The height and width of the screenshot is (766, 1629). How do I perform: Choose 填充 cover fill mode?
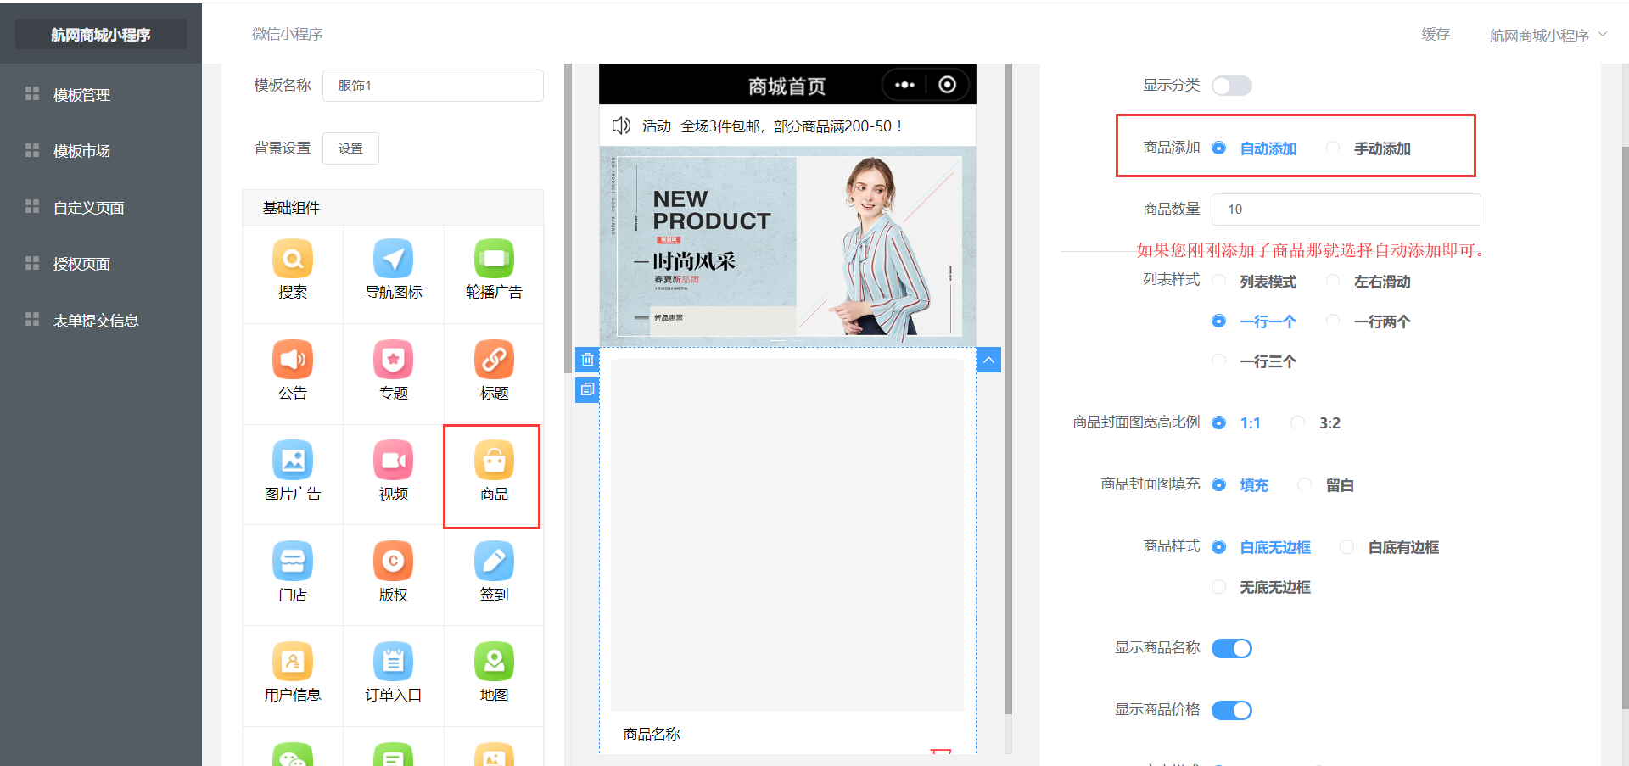coord(1240,485)
